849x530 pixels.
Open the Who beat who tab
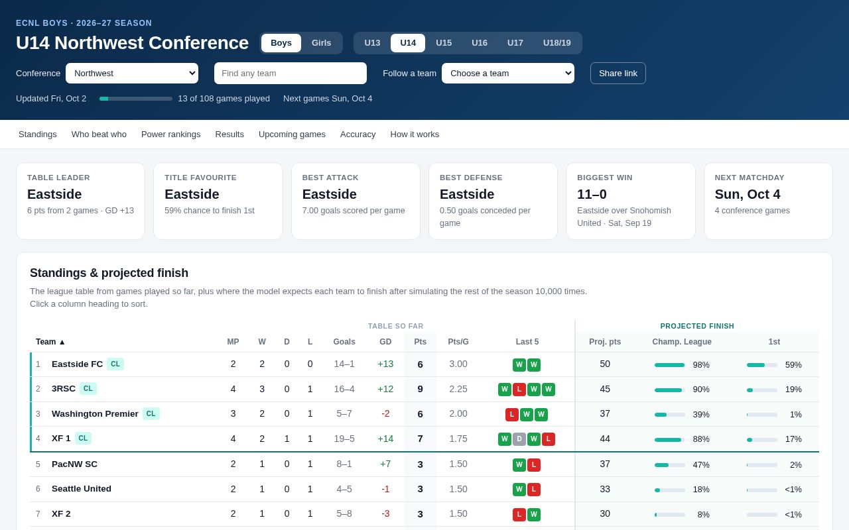coord(99,134)
